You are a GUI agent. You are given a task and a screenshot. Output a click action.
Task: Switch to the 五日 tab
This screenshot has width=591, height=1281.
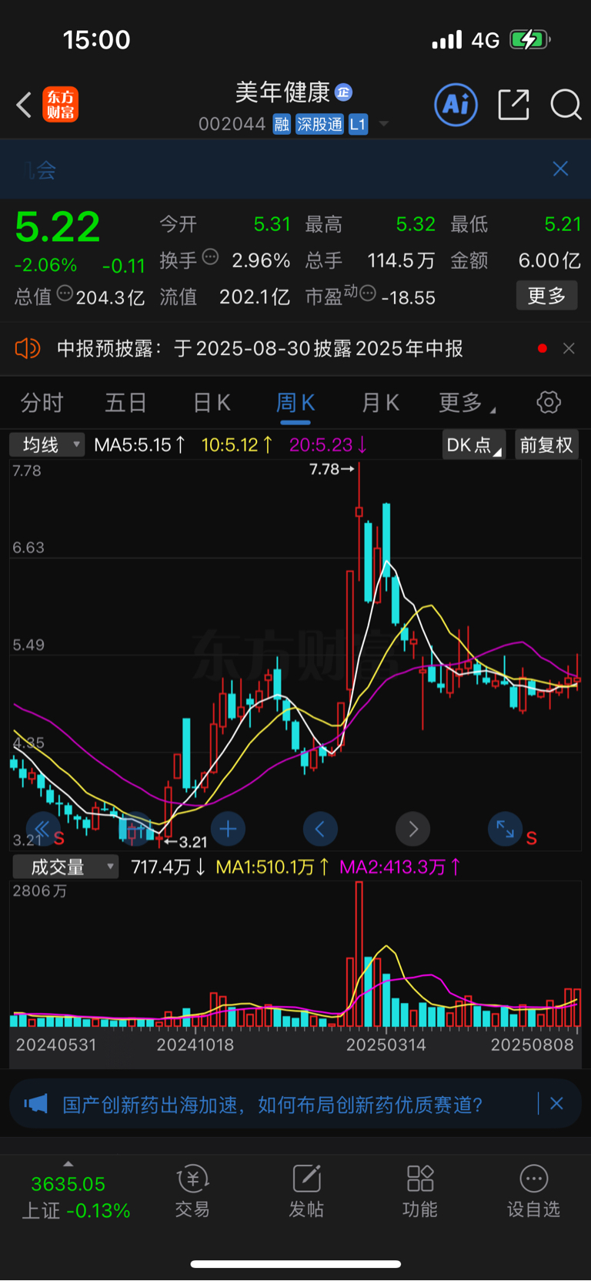coord(125,402)
